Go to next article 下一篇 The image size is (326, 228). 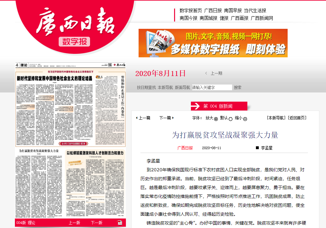[166, 118]
